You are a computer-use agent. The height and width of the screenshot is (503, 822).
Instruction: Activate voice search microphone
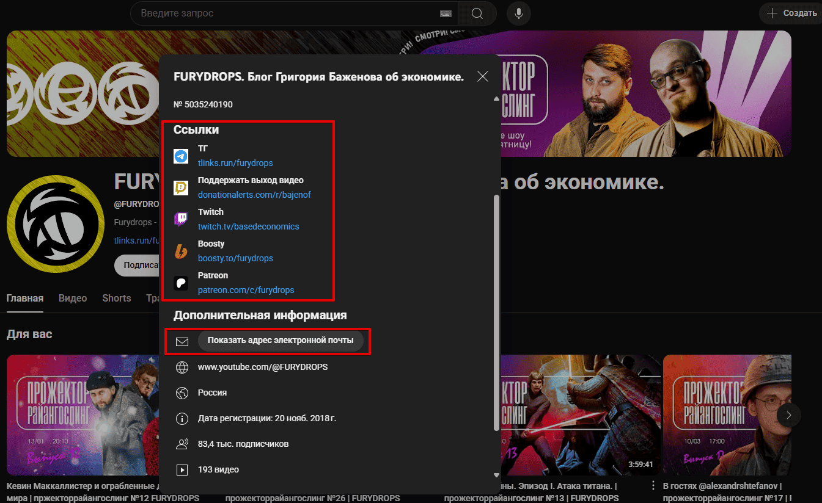519,13
